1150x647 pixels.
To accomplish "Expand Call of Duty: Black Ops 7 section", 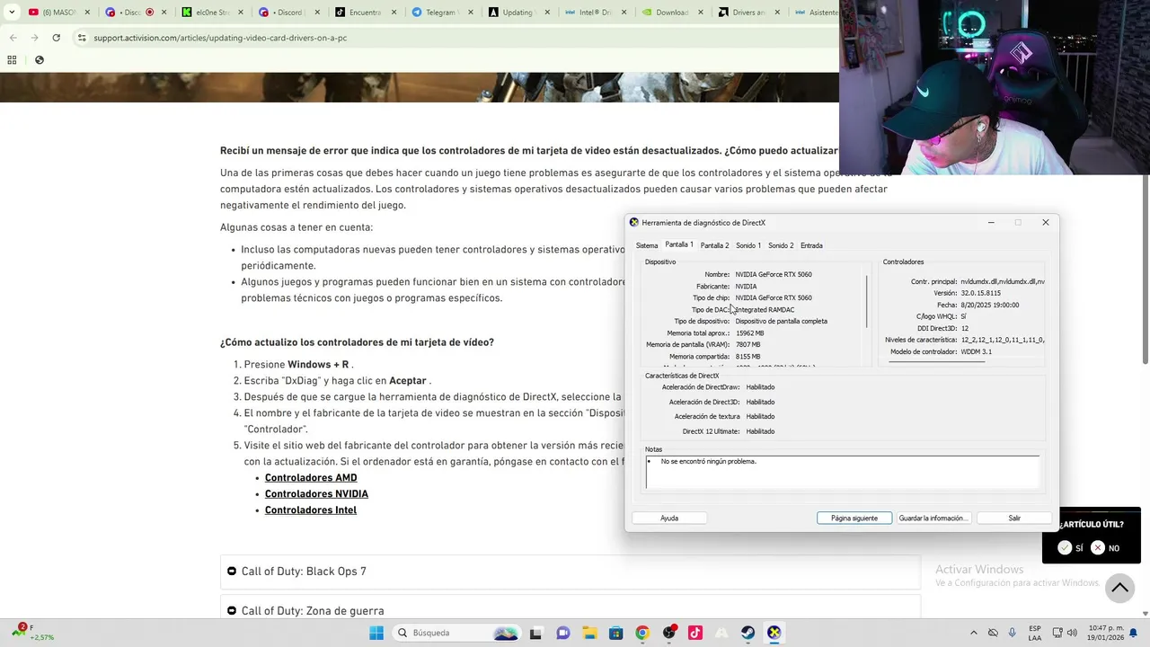I will click(571, 572).
